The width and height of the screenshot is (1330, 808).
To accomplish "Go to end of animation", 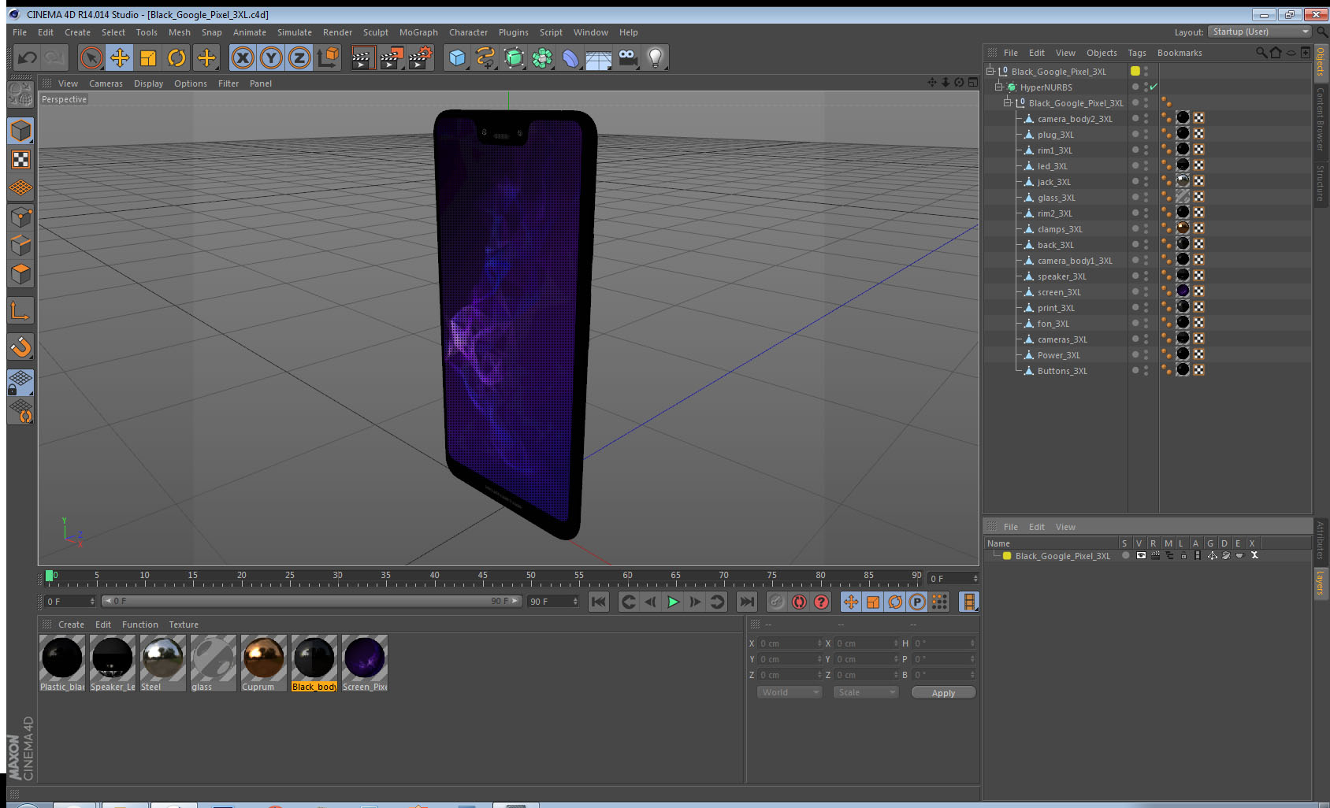I will 746,602.
